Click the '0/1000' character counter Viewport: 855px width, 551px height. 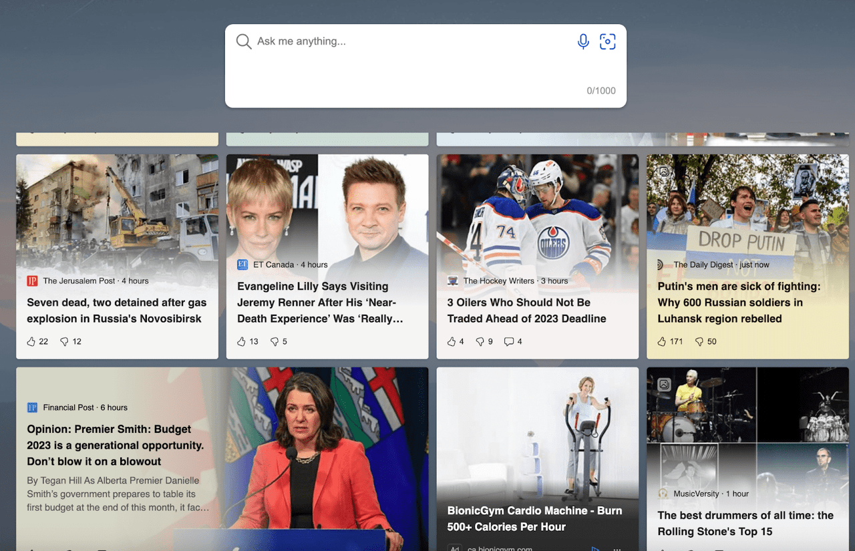(x=601, y=91)
